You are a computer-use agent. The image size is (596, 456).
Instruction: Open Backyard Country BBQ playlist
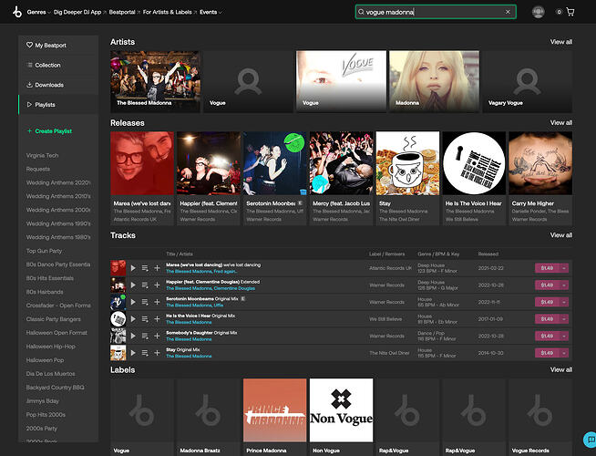point(55,388)
